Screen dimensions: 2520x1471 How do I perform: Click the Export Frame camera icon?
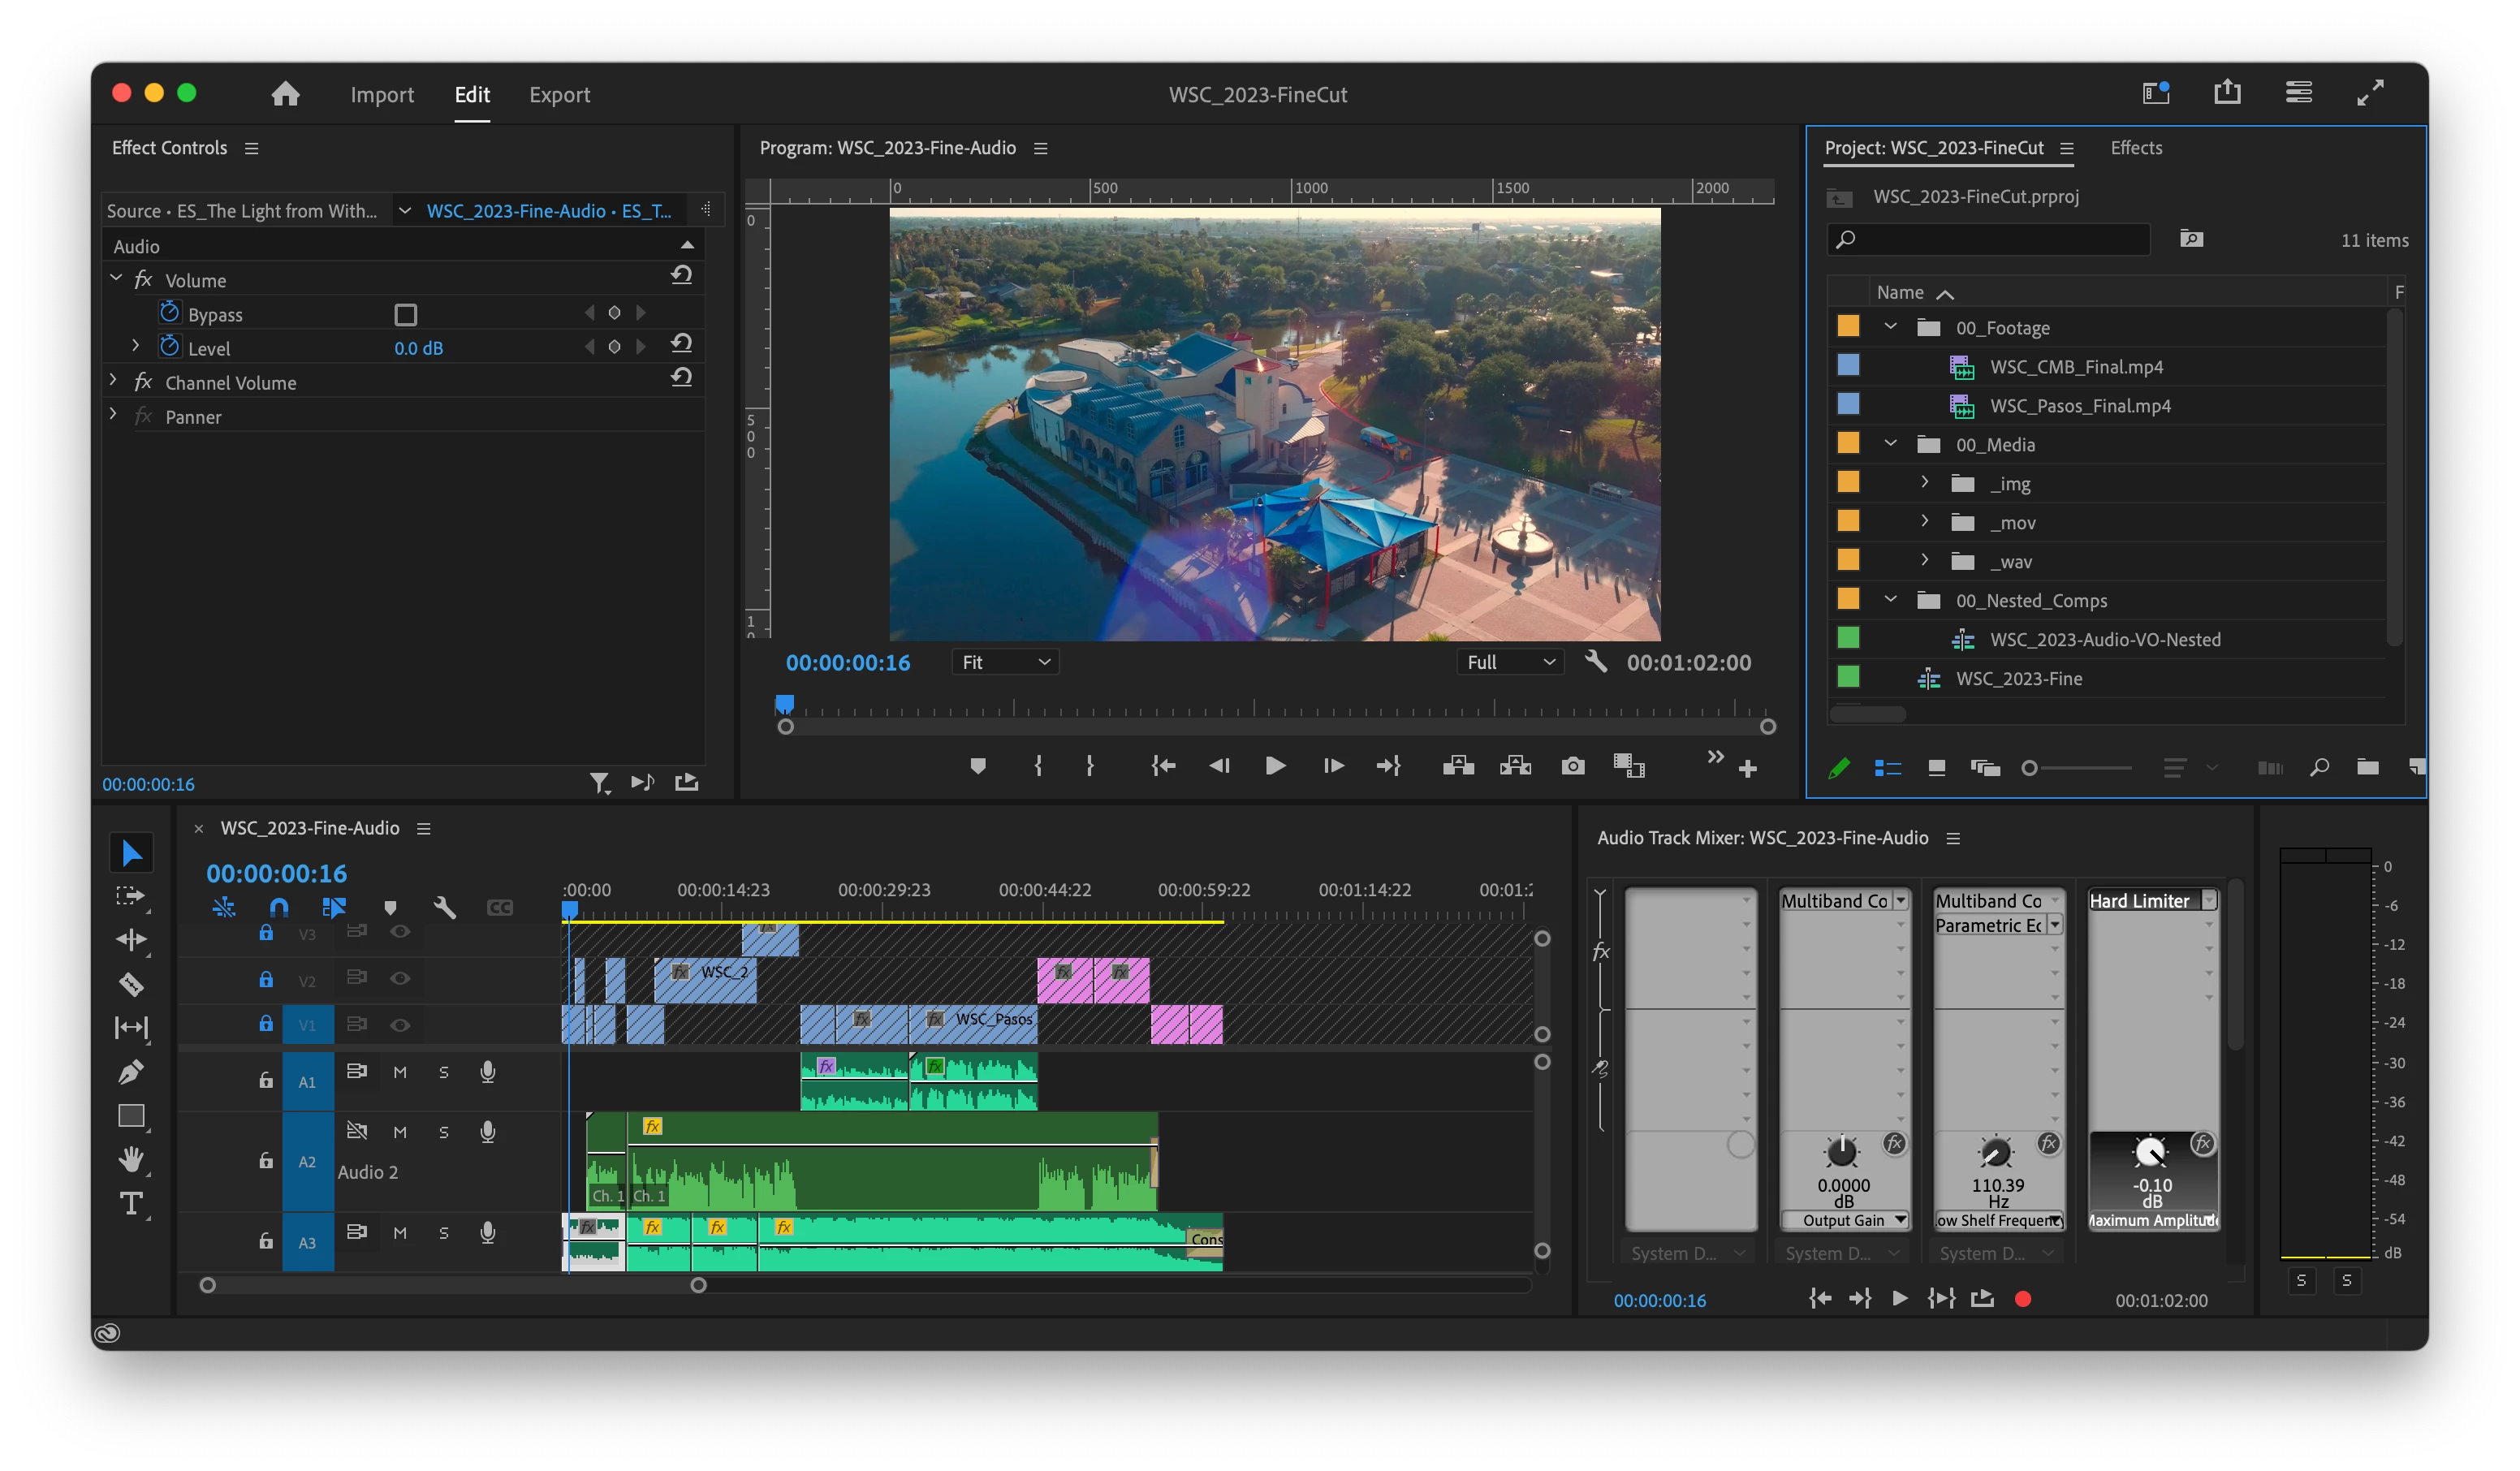(1572, 766)
